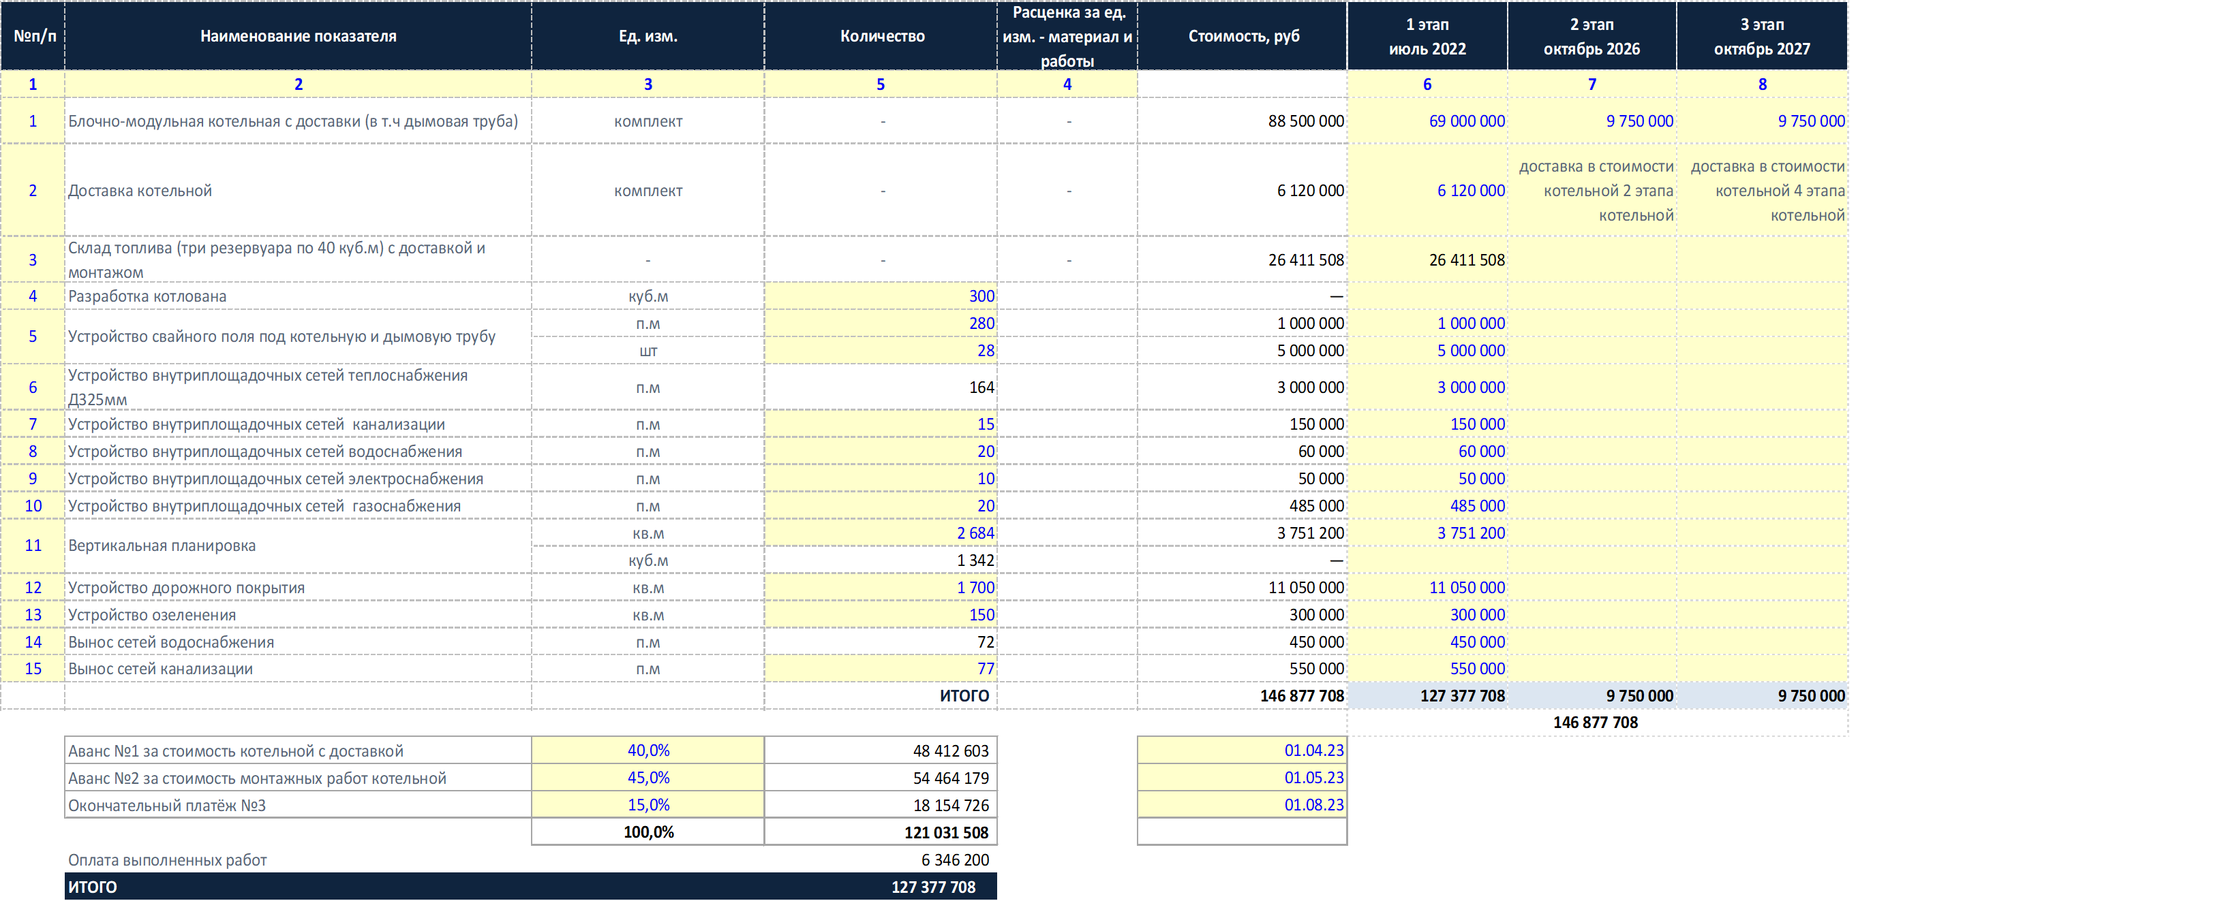Click quantity 15 in the канализации row

point(881,424)
